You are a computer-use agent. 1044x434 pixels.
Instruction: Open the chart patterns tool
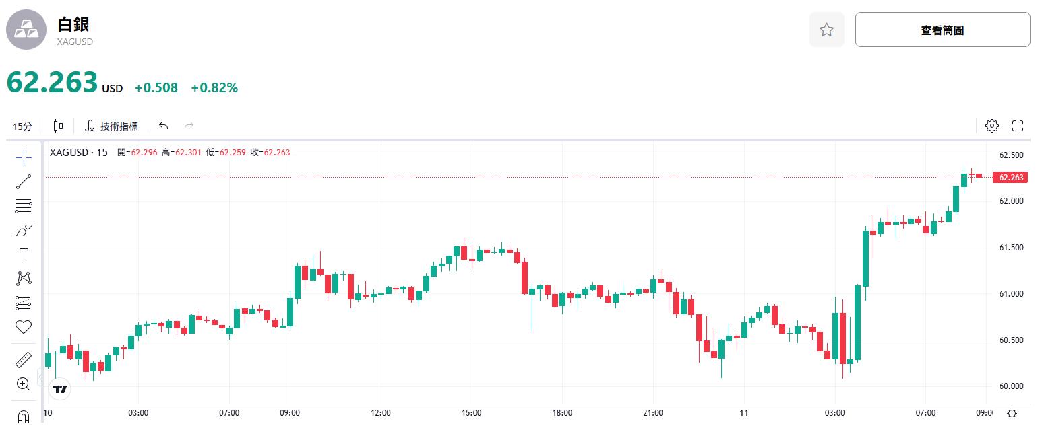pos(24,278)
